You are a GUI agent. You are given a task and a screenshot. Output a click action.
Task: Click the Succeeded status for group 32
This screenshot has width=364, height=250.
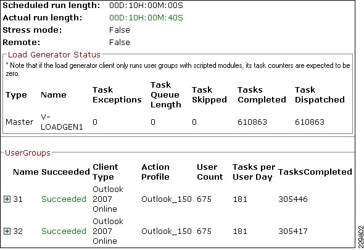[64, 231]
